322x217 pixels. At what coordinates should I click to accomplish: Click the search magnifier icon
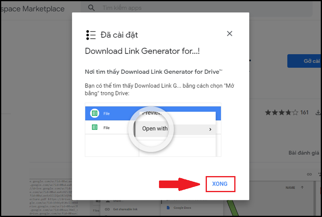[x=91, y=8]
